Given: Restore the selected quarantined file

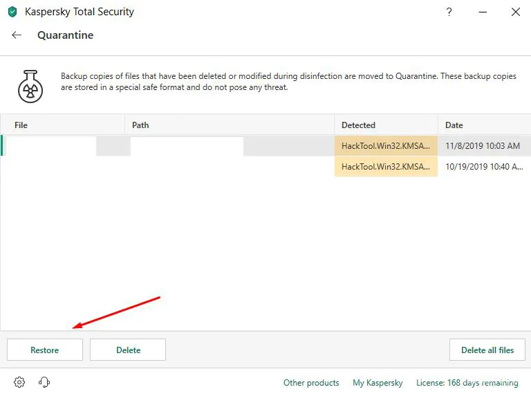Looking at the screenshot, I should click(45, 350).
